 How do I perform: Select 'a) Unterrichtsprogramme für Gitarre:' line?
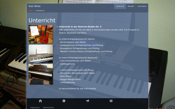(x=77, y=39)
